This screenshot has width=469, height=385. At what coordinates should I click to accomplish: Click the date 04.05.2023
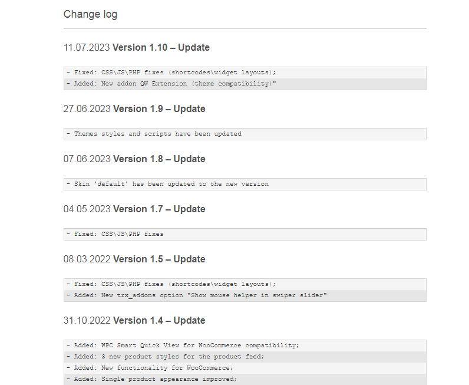click(87, 209)
